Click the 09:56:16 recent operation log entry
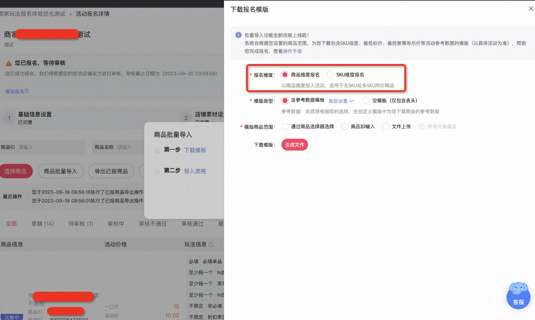Image resolution: width=535 pixels, height=320 pixels. [88, 192]
